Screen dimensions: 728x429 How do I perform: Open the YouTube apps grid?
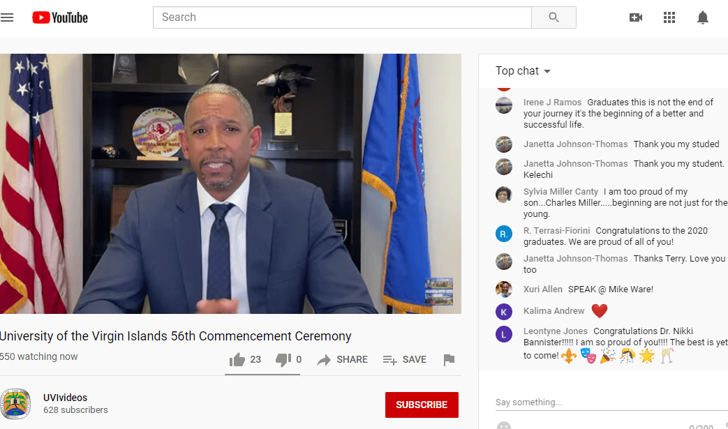point(669,17)
